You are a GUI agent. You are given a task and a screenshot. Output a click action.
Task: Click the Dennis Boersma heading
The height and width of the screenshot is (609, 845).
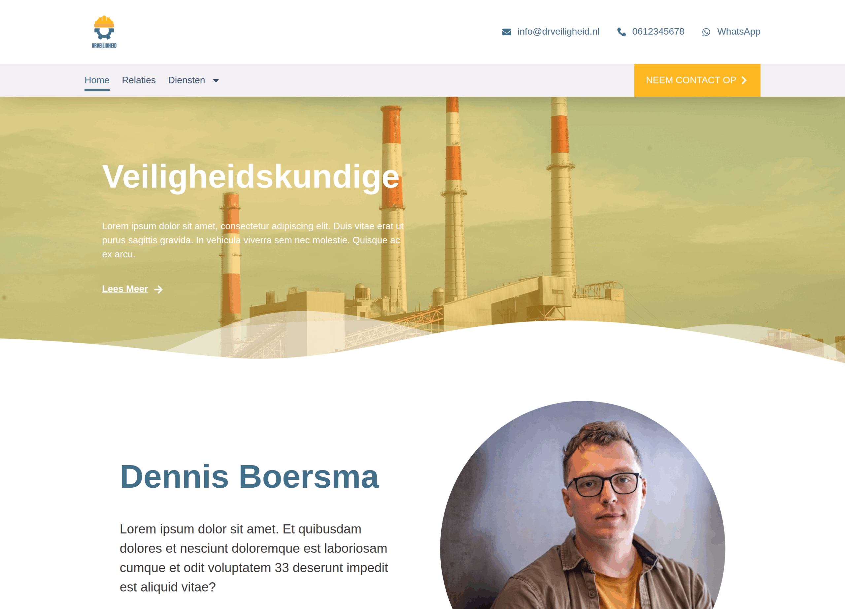click(x=249, y=476)
